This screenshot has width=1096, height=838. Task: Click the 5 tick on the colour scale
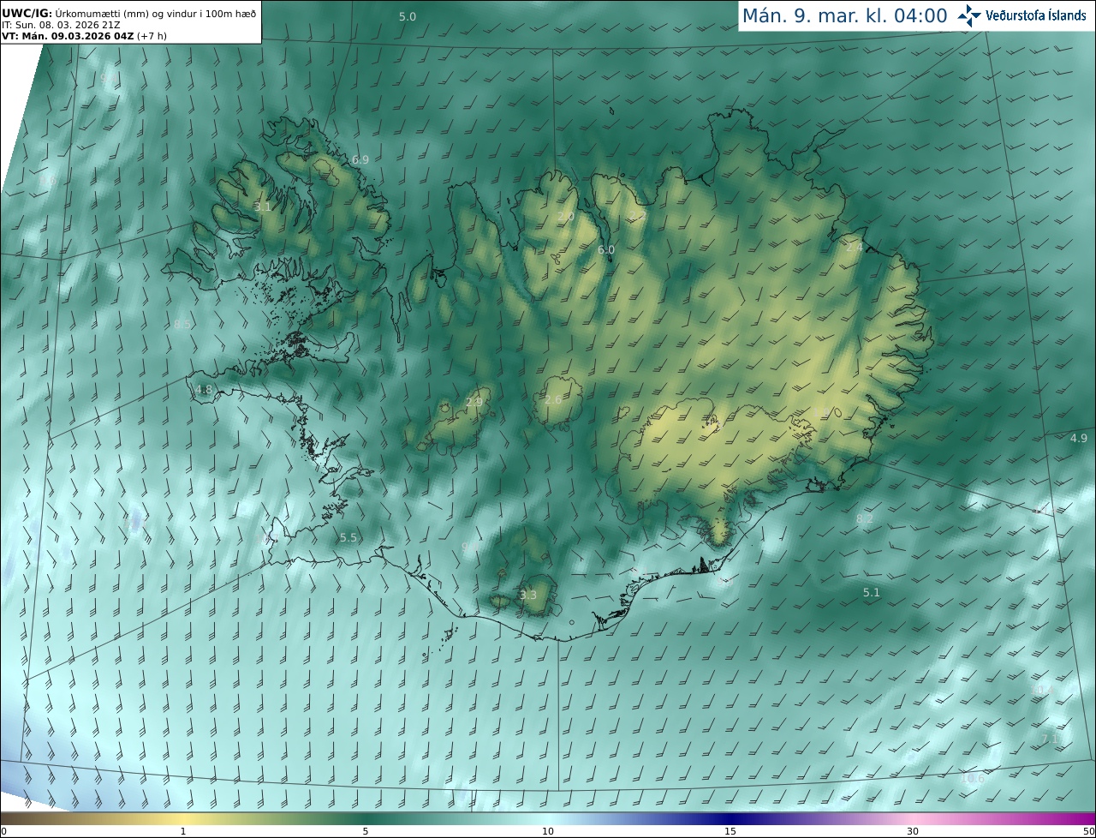[x=366, y=831]
